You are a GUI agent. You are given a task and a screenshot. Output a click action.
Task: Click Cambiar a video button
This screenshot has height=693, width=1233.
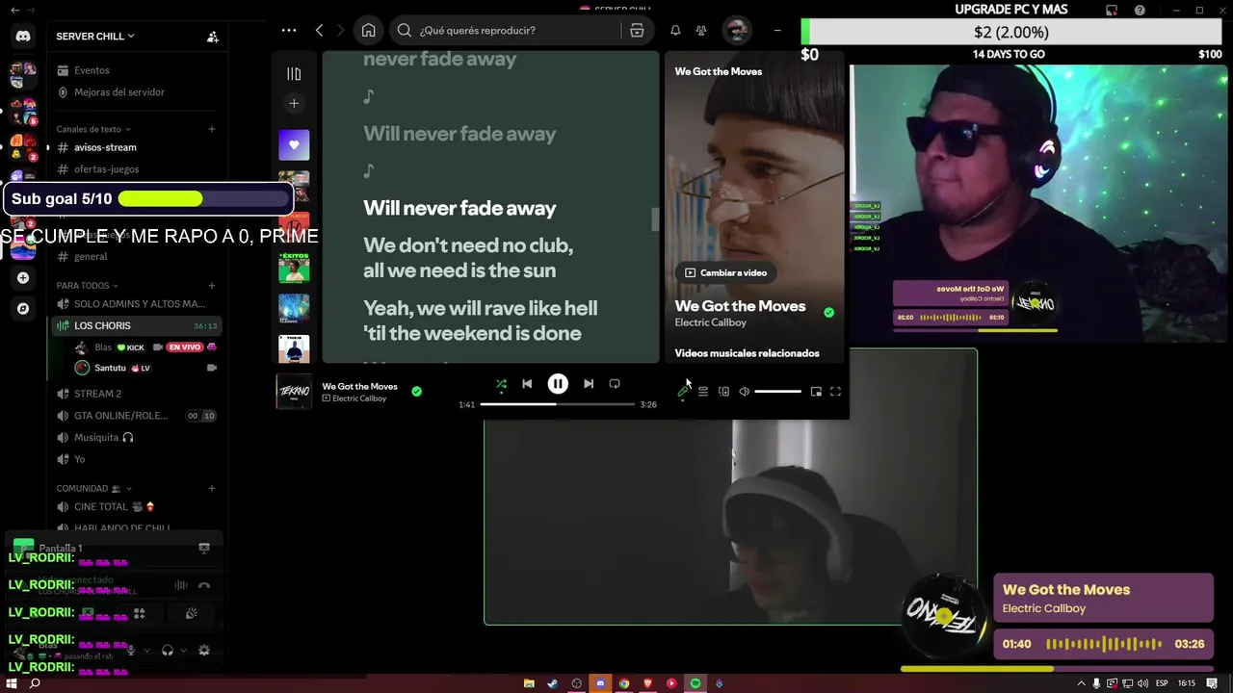[725, 273]
